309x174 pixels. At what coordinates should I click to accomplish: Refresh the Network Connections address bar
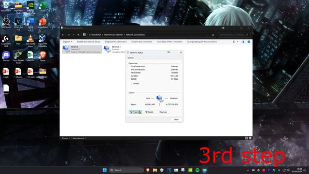(x=213, y=35)
